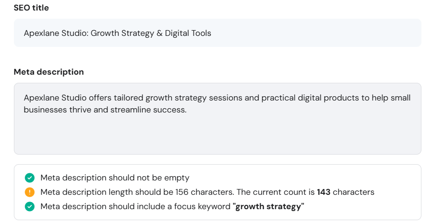Viewport: 431px width, 224px height.
Task: Click the empty area below the meta description text
Action: 217,134
